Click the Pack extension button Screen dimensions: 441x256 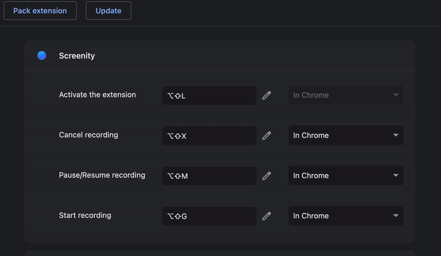40,10
